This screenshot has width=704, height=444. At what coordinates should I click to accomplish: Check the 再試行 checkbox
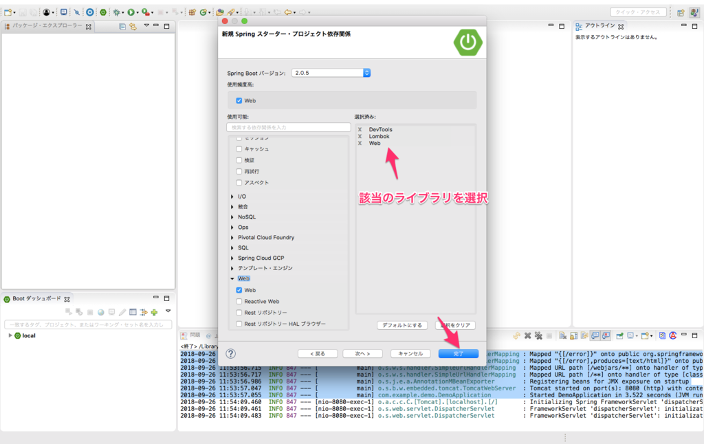pos(239,172)
